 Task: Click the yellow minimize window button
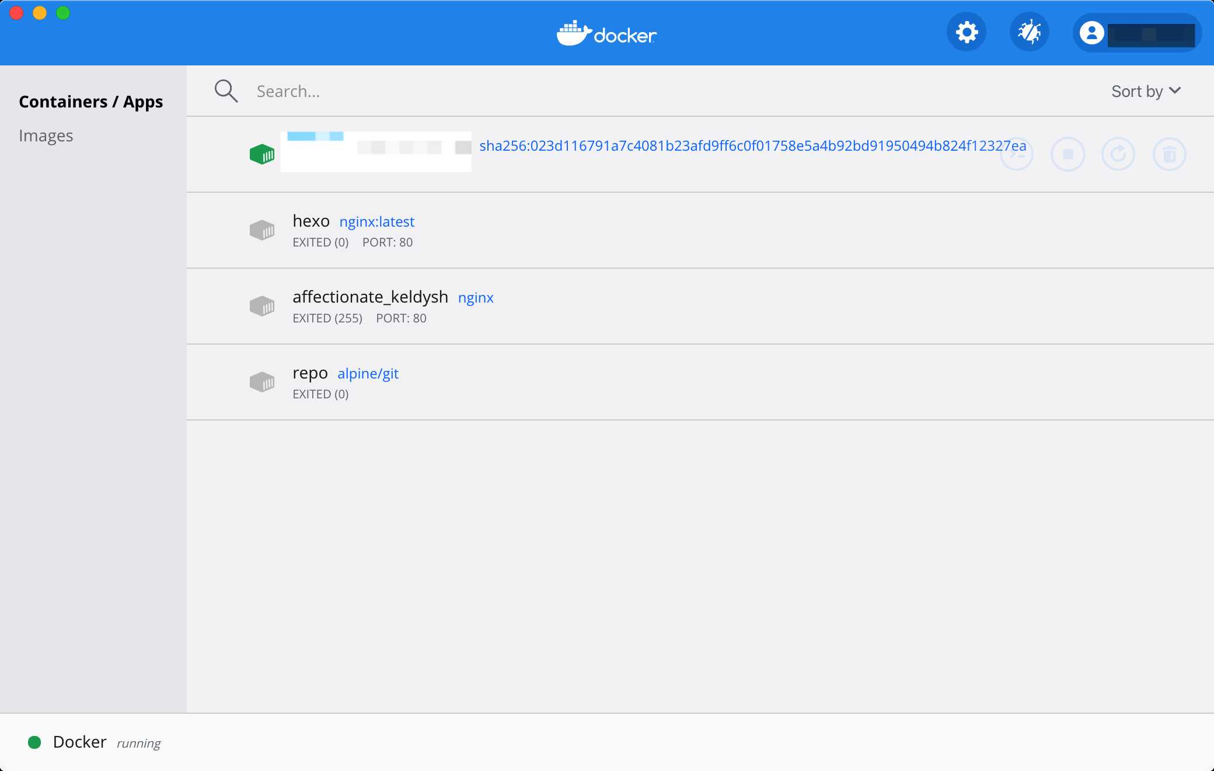pyautogui.click(x=40, y=13)
